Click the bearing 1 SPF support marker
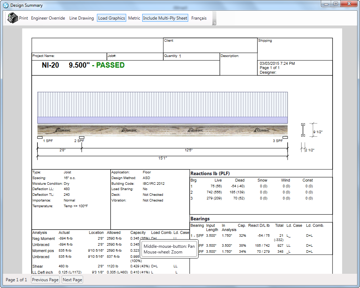Viewport: 360px width, 288px height. 40,137
